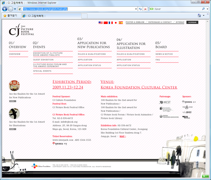The image size is (211, 180).
Task: Click the ABC New Publications finalists thumbnail
Action: pyautogui.click(x=14, y=85)
